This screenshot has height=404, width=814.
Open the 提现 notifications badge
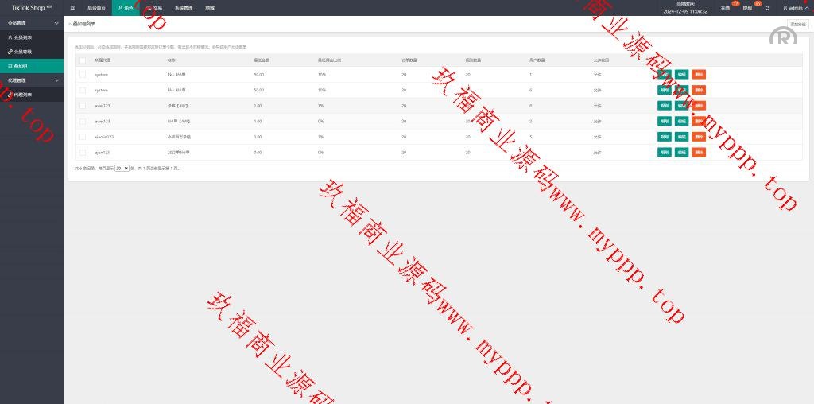point(747,8)
